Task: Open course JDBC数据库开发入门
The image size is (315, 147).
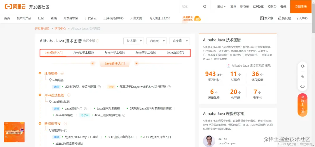Action: click(157, 137)
